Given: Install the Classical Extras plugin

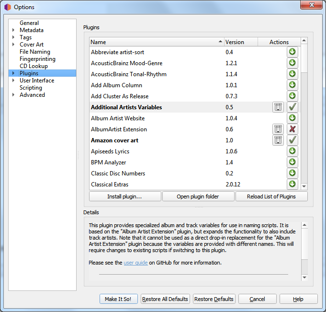Looking at the screenshot, I should 292,184.
